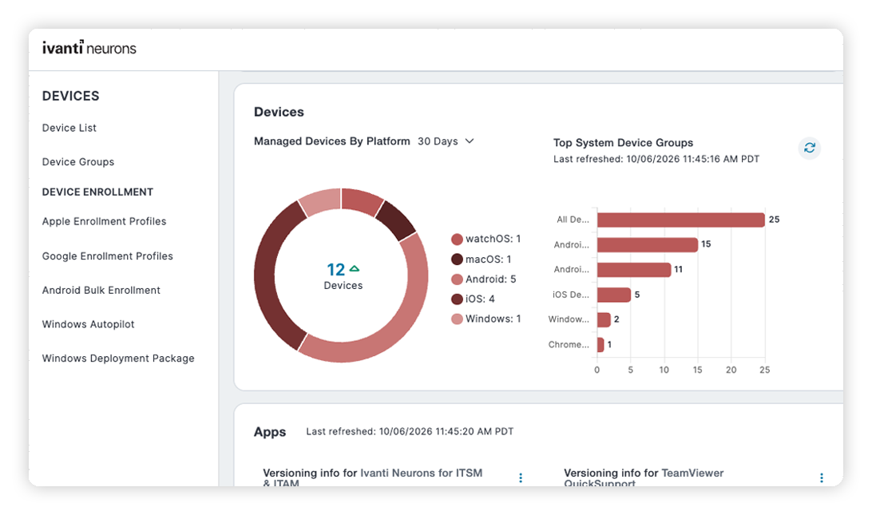Click the Chrome bar showing 1

click(x=600, y=345)
